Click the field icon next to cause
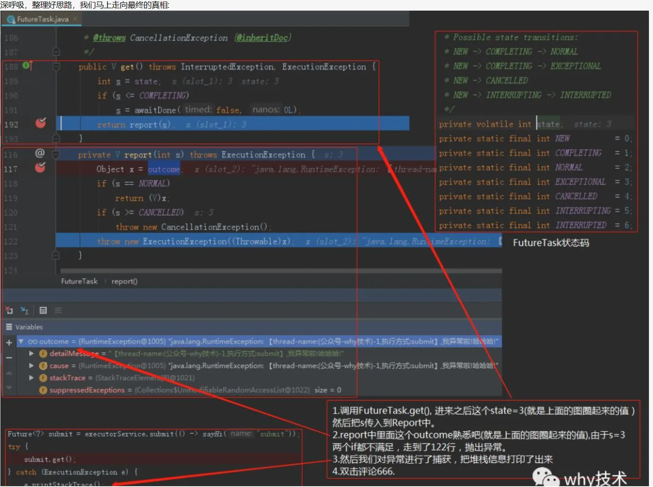The width and height of the screenshot is (653, 487). (x=43, y=366)
